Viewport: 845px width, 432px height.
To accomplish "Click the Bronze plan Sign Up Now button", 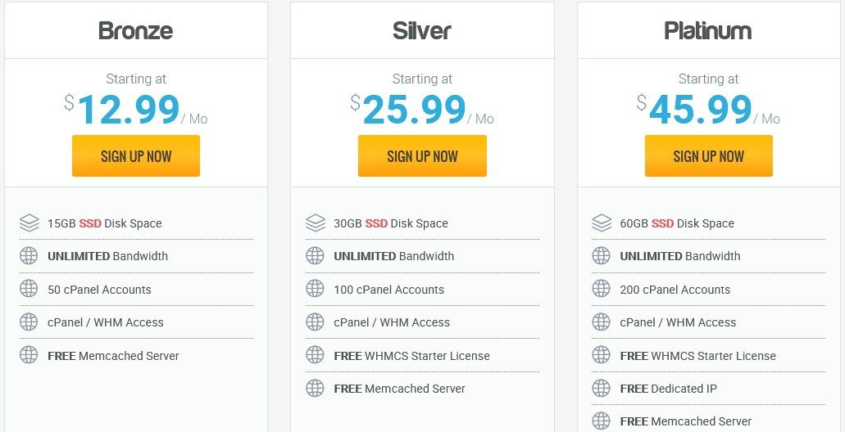I will coord(136,155).
